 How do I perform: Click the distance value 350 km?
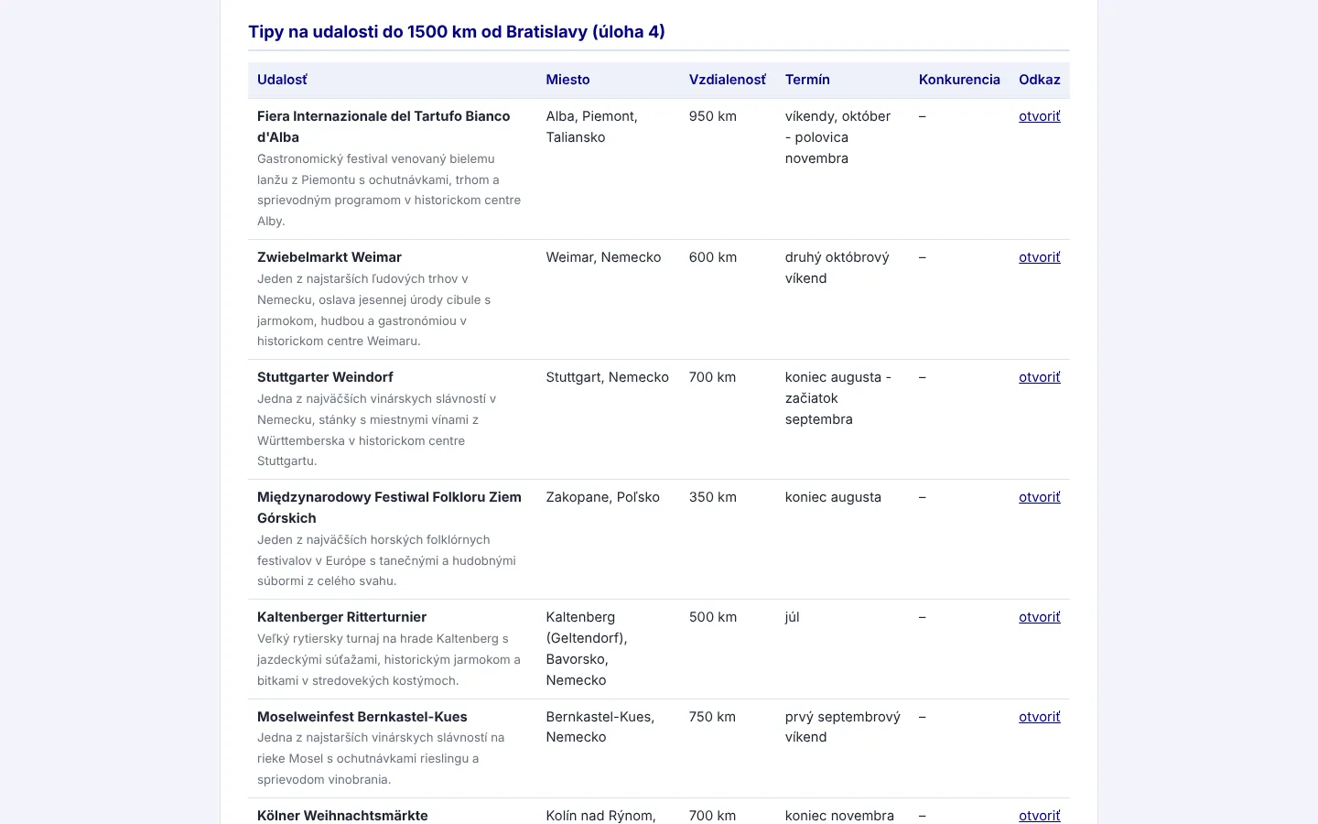pos(713,497)
